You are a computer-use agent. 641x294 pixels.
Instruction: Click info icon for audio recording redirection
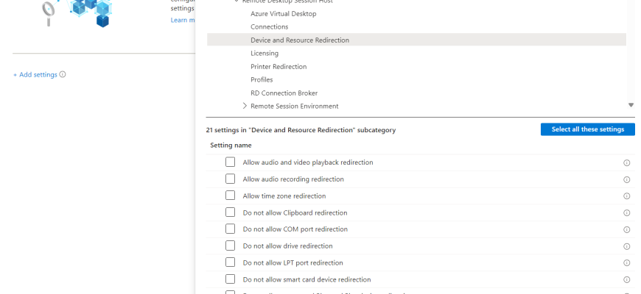coord(627,179)
